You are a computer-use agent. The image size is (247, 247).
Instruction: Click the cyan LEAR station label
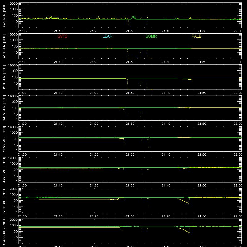[107, 36]
